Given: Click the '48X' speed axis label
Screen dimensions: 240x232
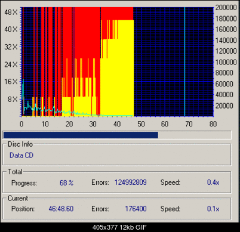Looking at the screenshot, I should [x=11, y=13].
